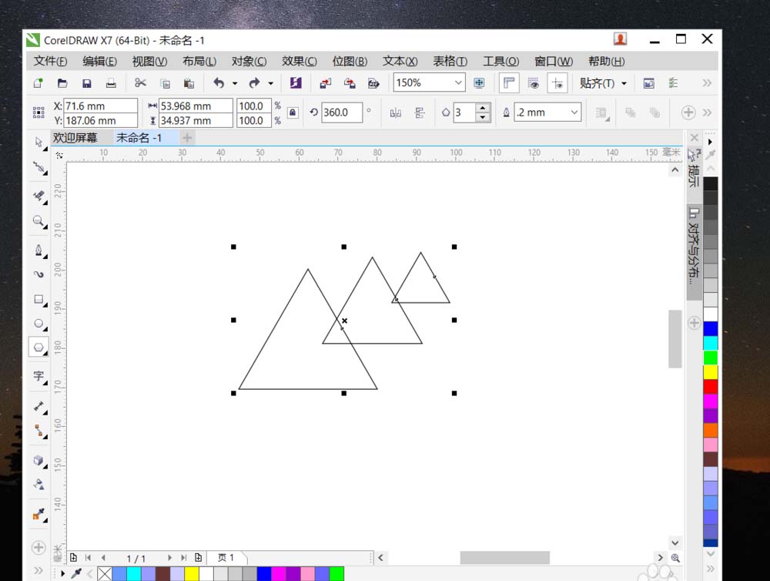The height and width of the screenshot is (581, 770).
Task: Select the Polygon tool
Action: (x=39, y=347)
